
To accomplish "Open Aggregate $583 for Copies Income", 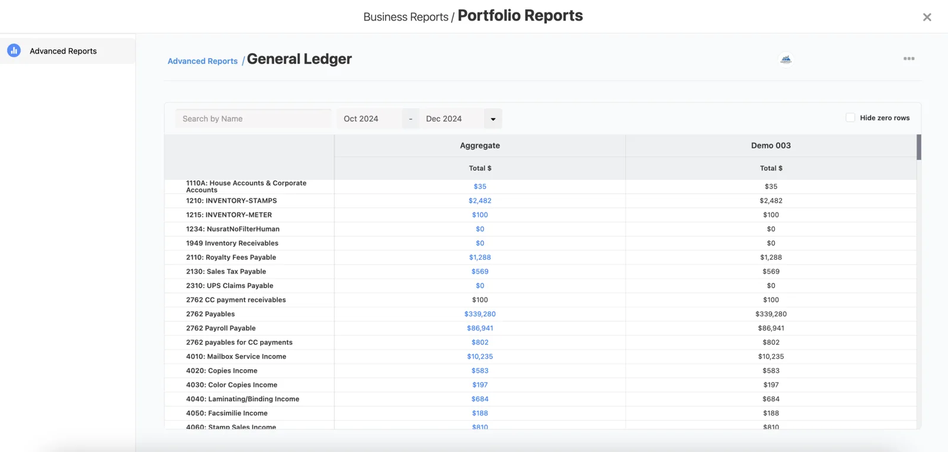I will [x=480, y=371].
